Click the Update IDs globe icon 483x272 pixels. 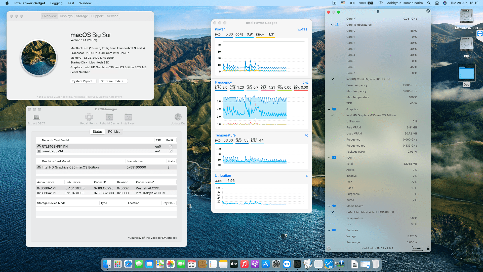click(178, 117)
